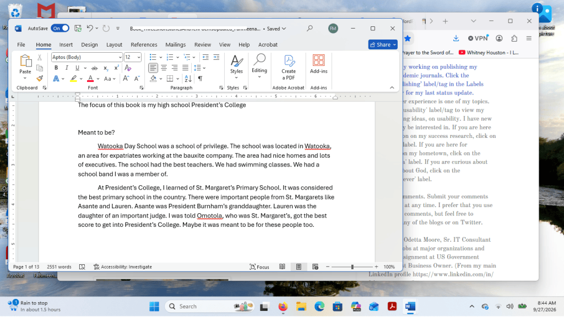Image resolution: width=564 pixels, height=317 pixels.
Task: Click the Share button
Action: [383, 45]
